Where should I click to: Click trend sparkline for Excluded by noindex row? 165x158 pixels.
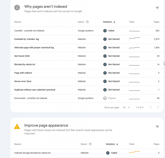tap(134, 38)
